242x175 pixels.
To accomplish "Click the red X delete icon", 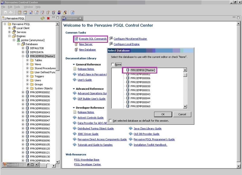I will pyautogui.click(x=48, y=18).
